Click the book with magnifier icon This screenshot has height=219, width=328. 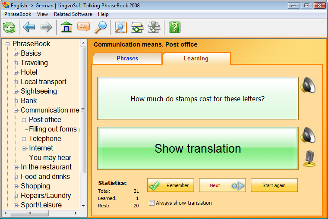[x=121, y=28]
